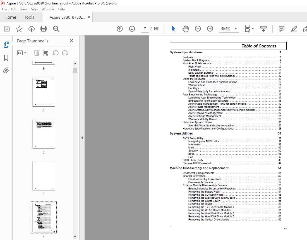Select page 7 thumbnail

point(44,217)
